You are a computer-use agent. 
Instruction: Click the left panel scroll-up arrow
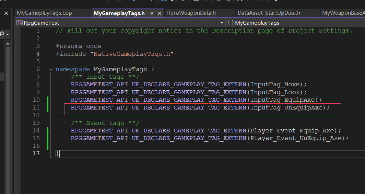pyautogui.click(x=8, y=43)
